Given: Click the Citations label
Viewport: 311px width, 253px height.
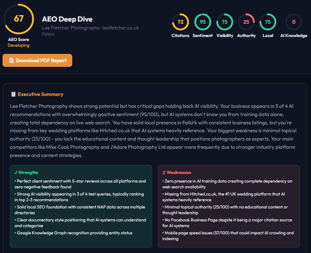Looking at the screenshot, I should (x=180, y=36).
